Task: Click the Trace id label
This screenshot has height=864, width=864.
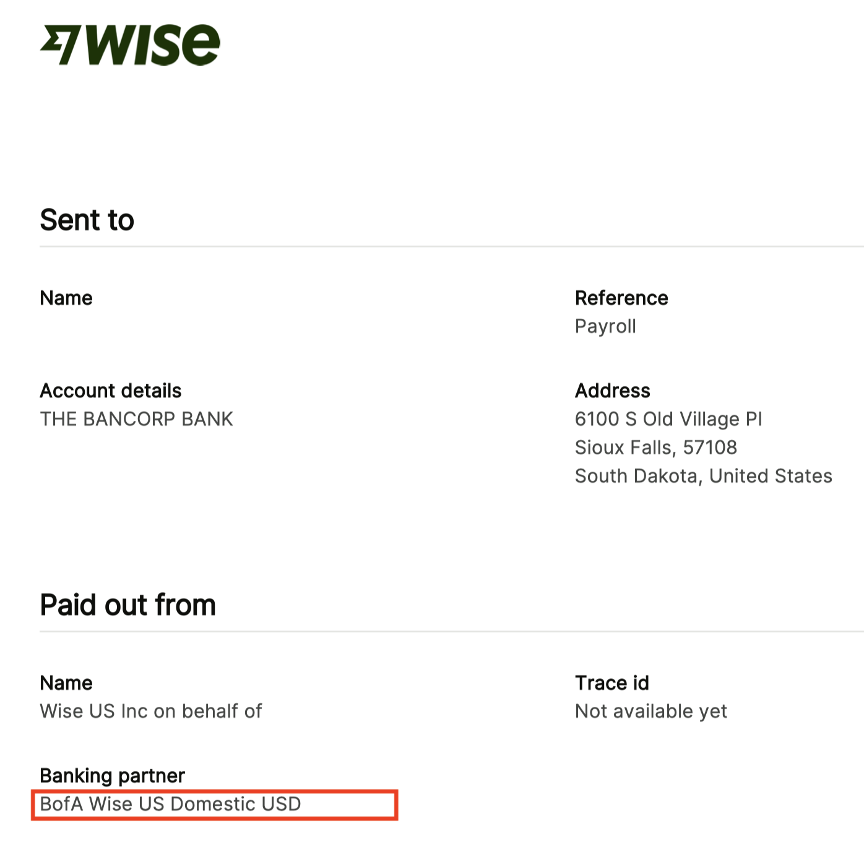Action: [x=611, y=683]
